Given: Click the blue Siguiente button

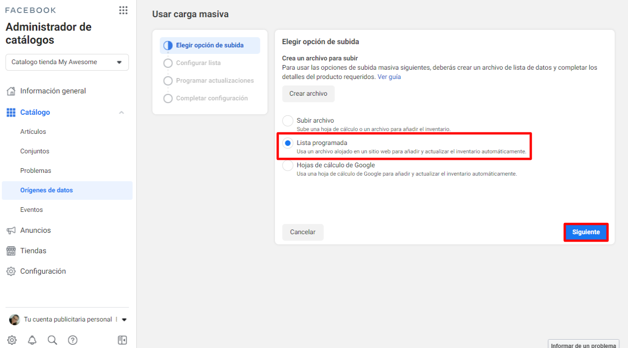Looking at the screenshot, I should point(586,232).
